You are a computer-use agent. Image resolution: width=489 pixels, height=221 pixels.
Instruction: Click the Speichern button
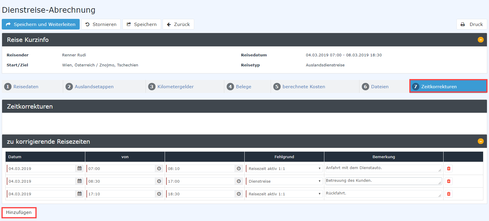pos(142,24)
